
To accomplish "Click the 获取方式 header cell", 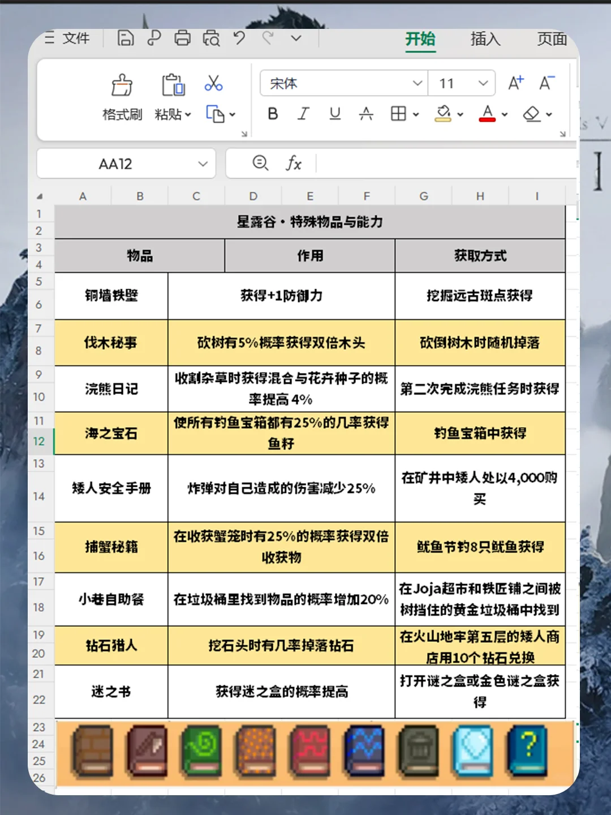I will click(x=480, y=256).
